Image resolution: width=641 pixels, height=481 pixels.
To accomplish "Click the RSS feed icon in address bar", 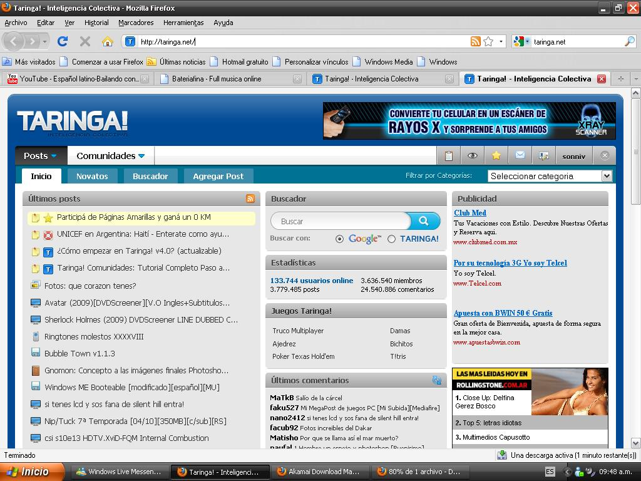I will click(x=476, y=41).
